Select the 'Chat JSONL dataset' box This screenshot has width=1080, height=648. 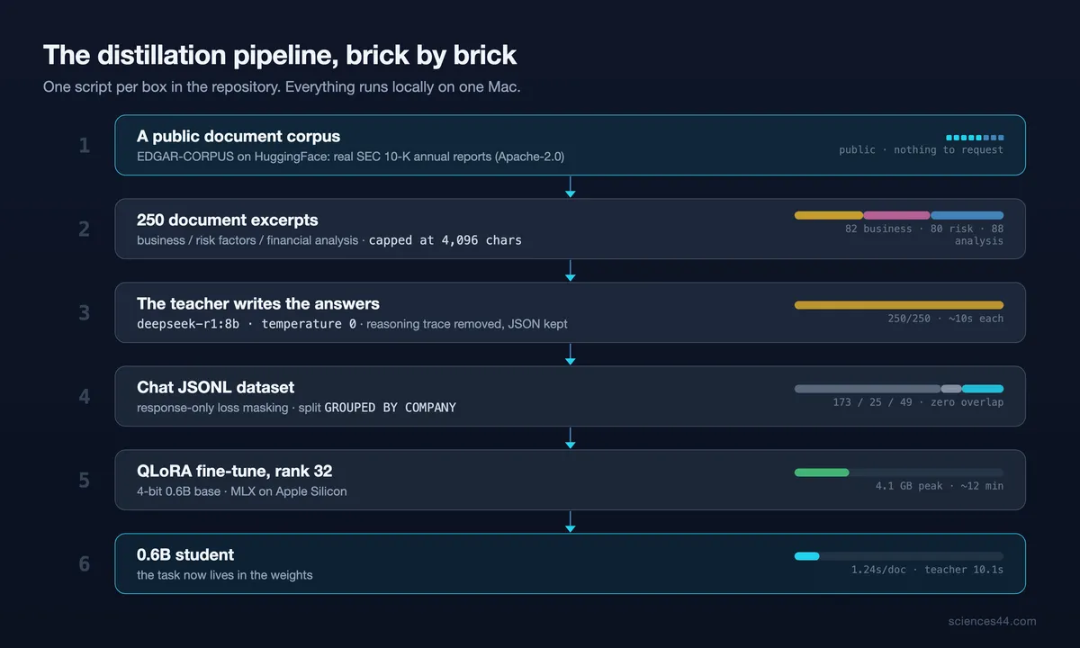(x=571, y=396)
